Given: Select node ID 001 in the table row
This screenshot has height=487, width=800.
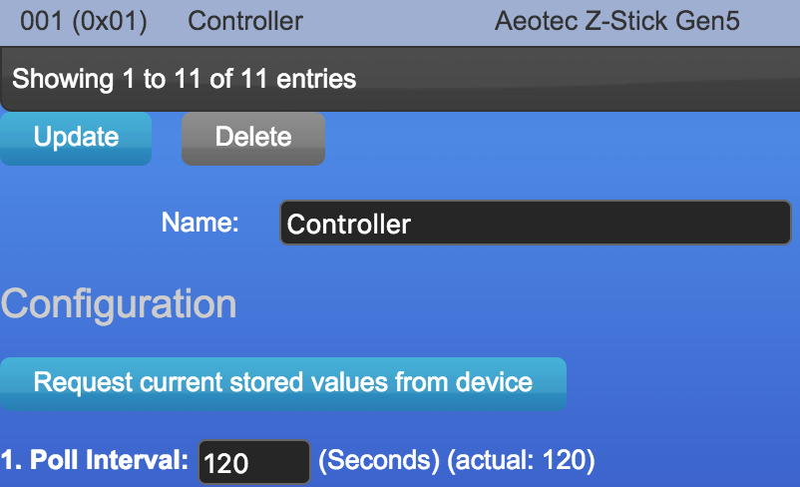Looking at the screenshot, I should (42, 20).
